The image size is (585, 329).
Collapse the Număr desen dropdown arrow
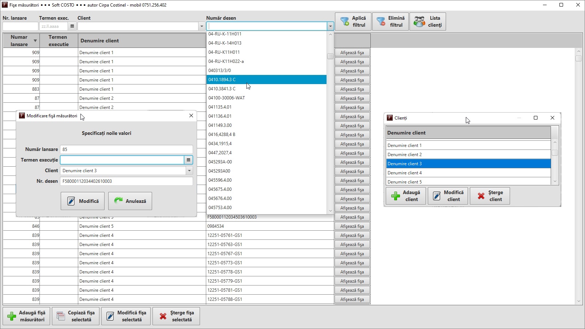[330, 26]
